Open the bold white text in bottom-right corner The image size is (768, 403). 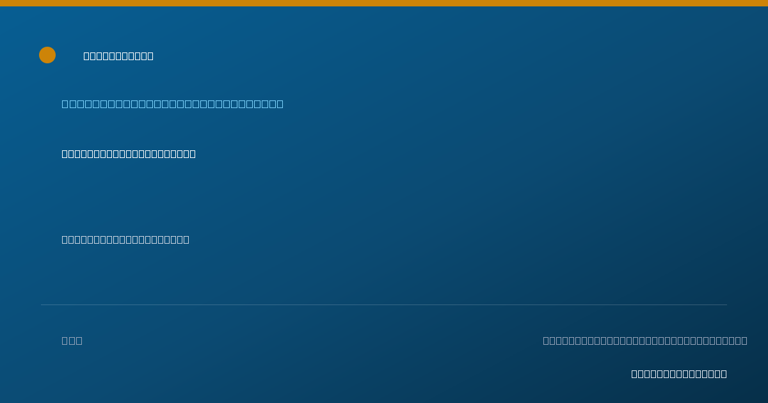click(x=679, y=374)
